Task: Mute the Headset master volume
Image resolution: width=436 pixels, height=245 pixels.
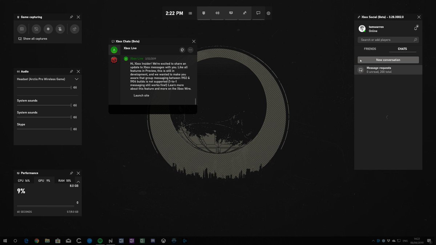Action: (x=75, y=87)
